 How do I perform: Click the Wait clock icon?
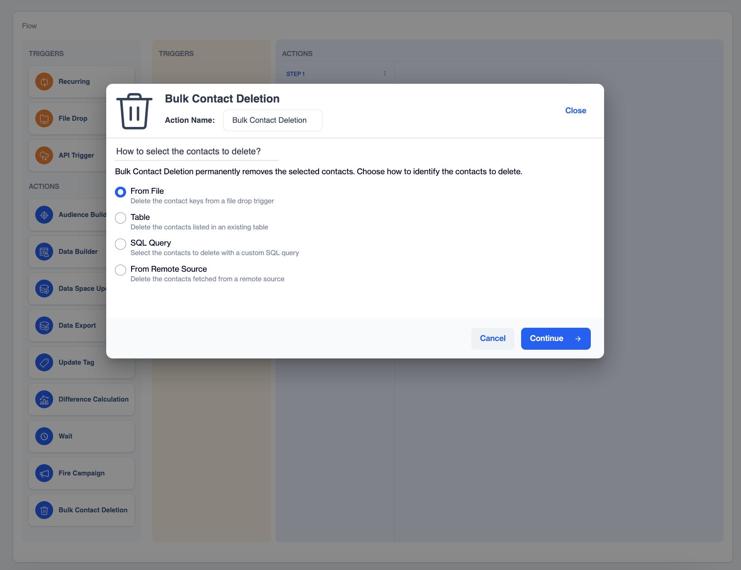coord(44,436)
